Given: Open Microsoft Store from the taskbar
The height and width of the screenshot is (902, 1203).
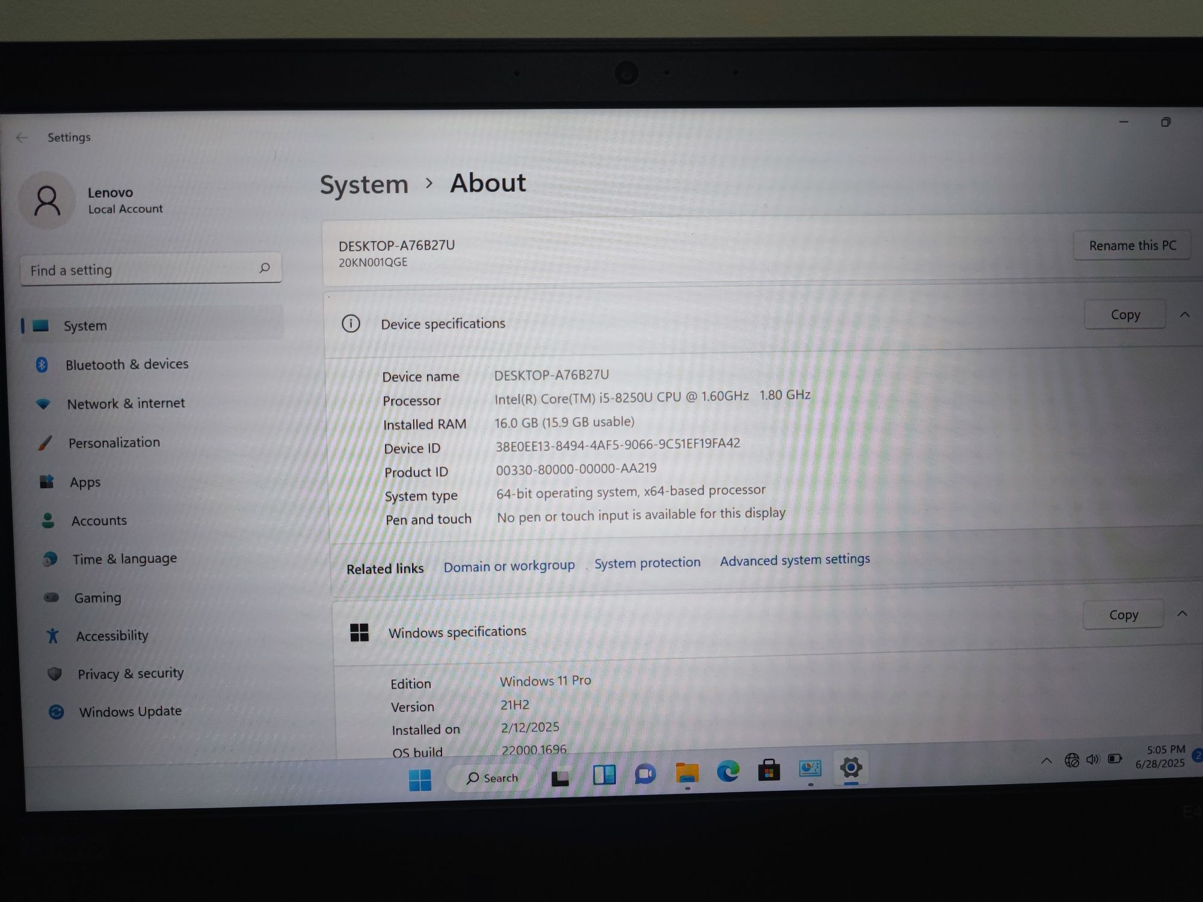Looking at the screenshot, I should [769, 770].
